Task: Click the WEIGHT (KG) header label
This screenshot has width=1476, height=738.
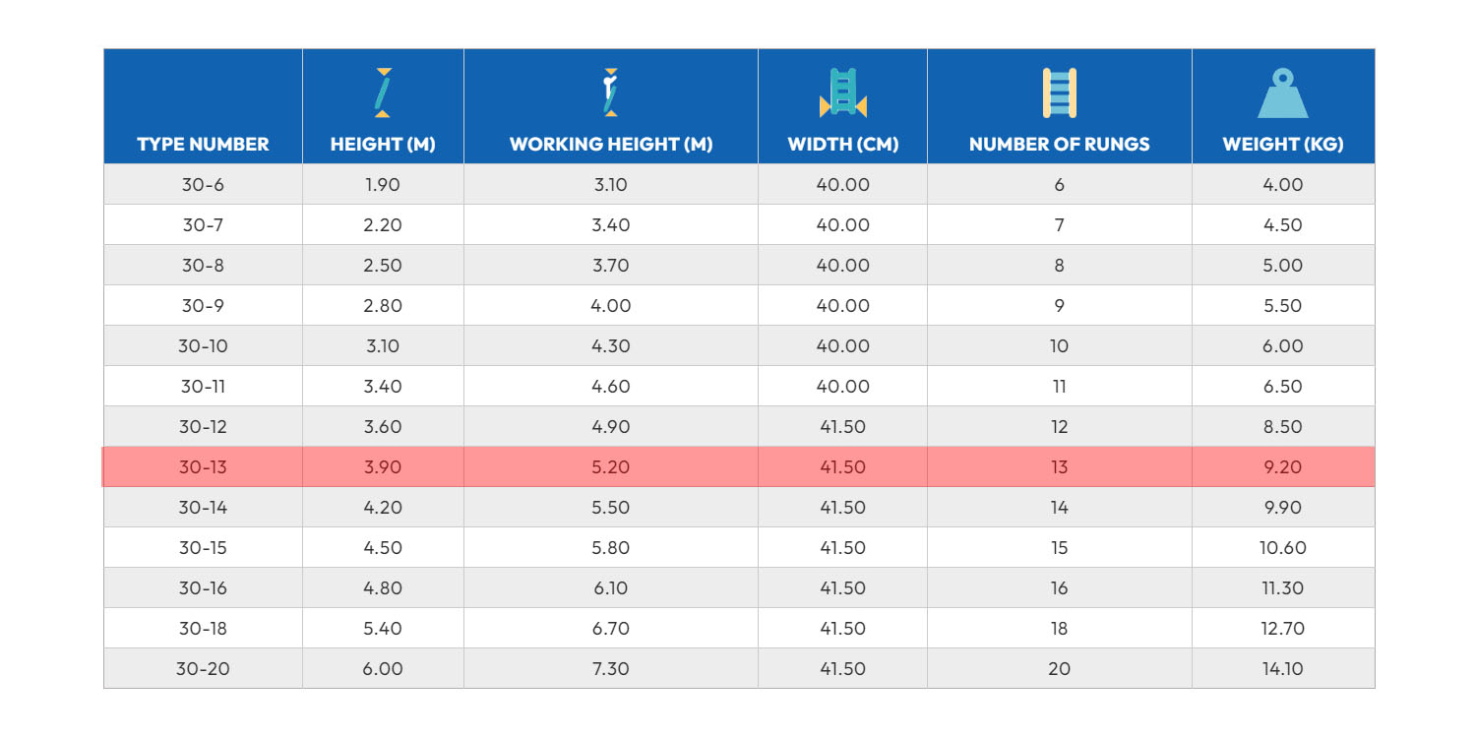Action: [x=1283, y=145]
